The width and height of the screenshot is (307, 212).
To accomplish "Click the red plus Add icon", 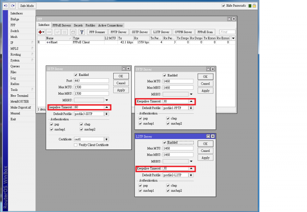I will 41,32.
